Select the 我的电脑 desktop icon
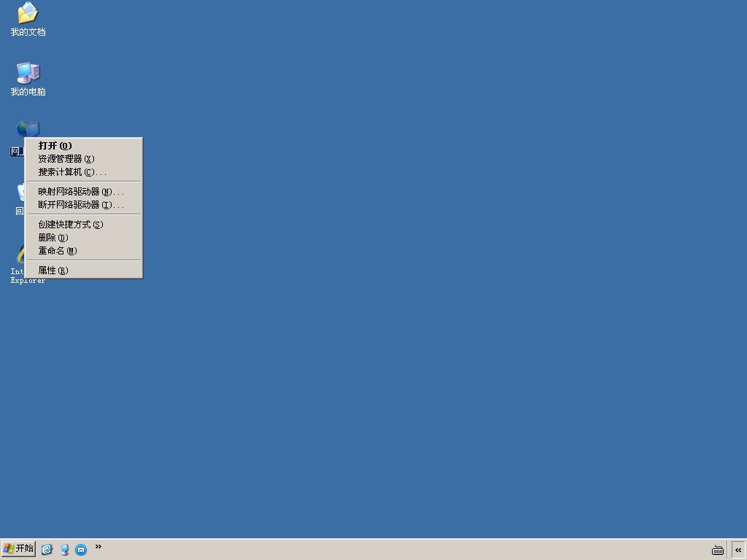The width and height of the screenshot is (747, 560). tap(28, 73)
